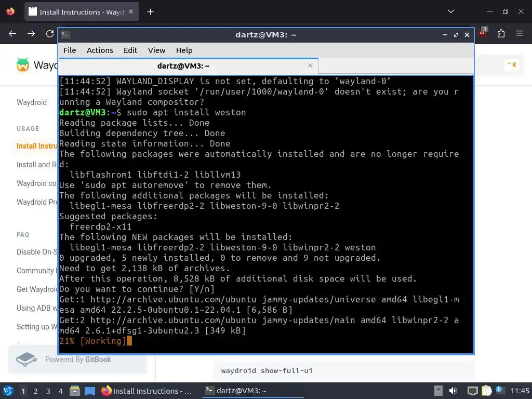Image resolution: width=532 pixels, height=399 pixels.
Task: Open the update notifier tray icon
Action: [500, 390]
